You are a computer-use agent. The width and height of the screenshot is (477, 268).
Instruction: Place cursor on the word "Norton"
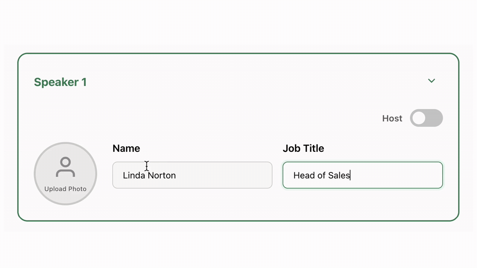162,175
